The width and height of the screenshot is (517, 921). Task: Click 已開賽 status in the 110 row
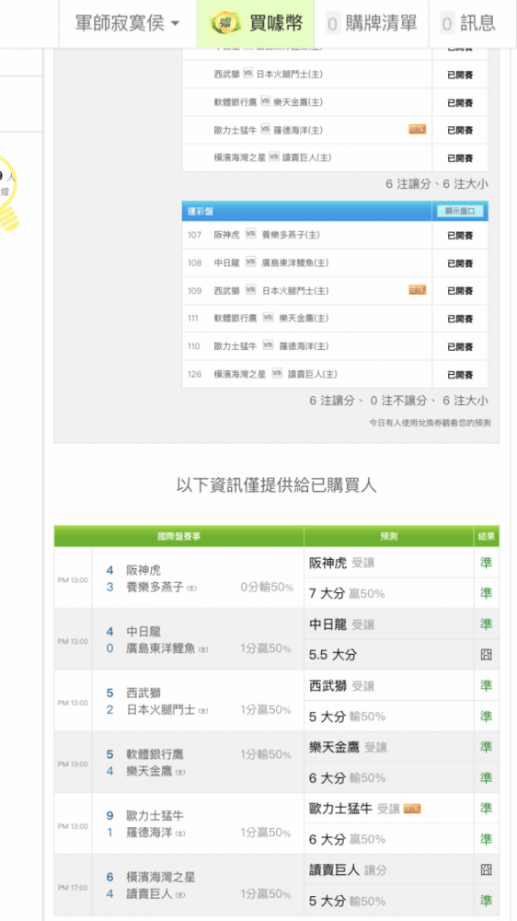pos(460,346)
